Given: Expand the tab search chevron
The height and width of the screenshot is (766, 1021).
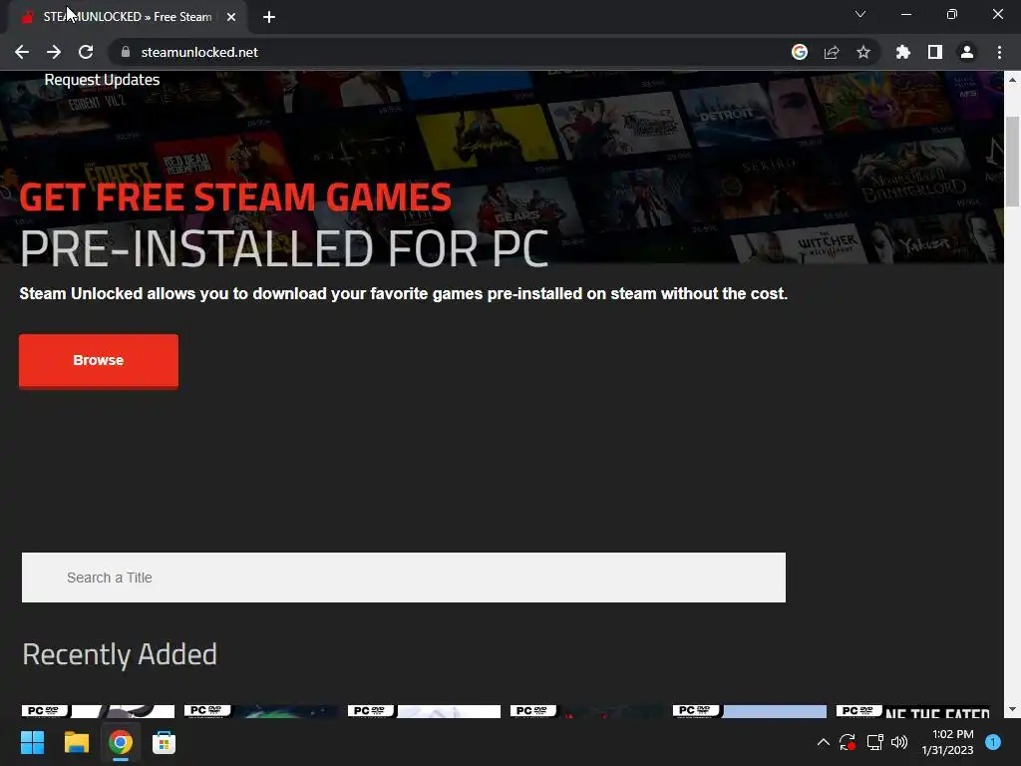Looking at the screenshot, I should [860, 14].
